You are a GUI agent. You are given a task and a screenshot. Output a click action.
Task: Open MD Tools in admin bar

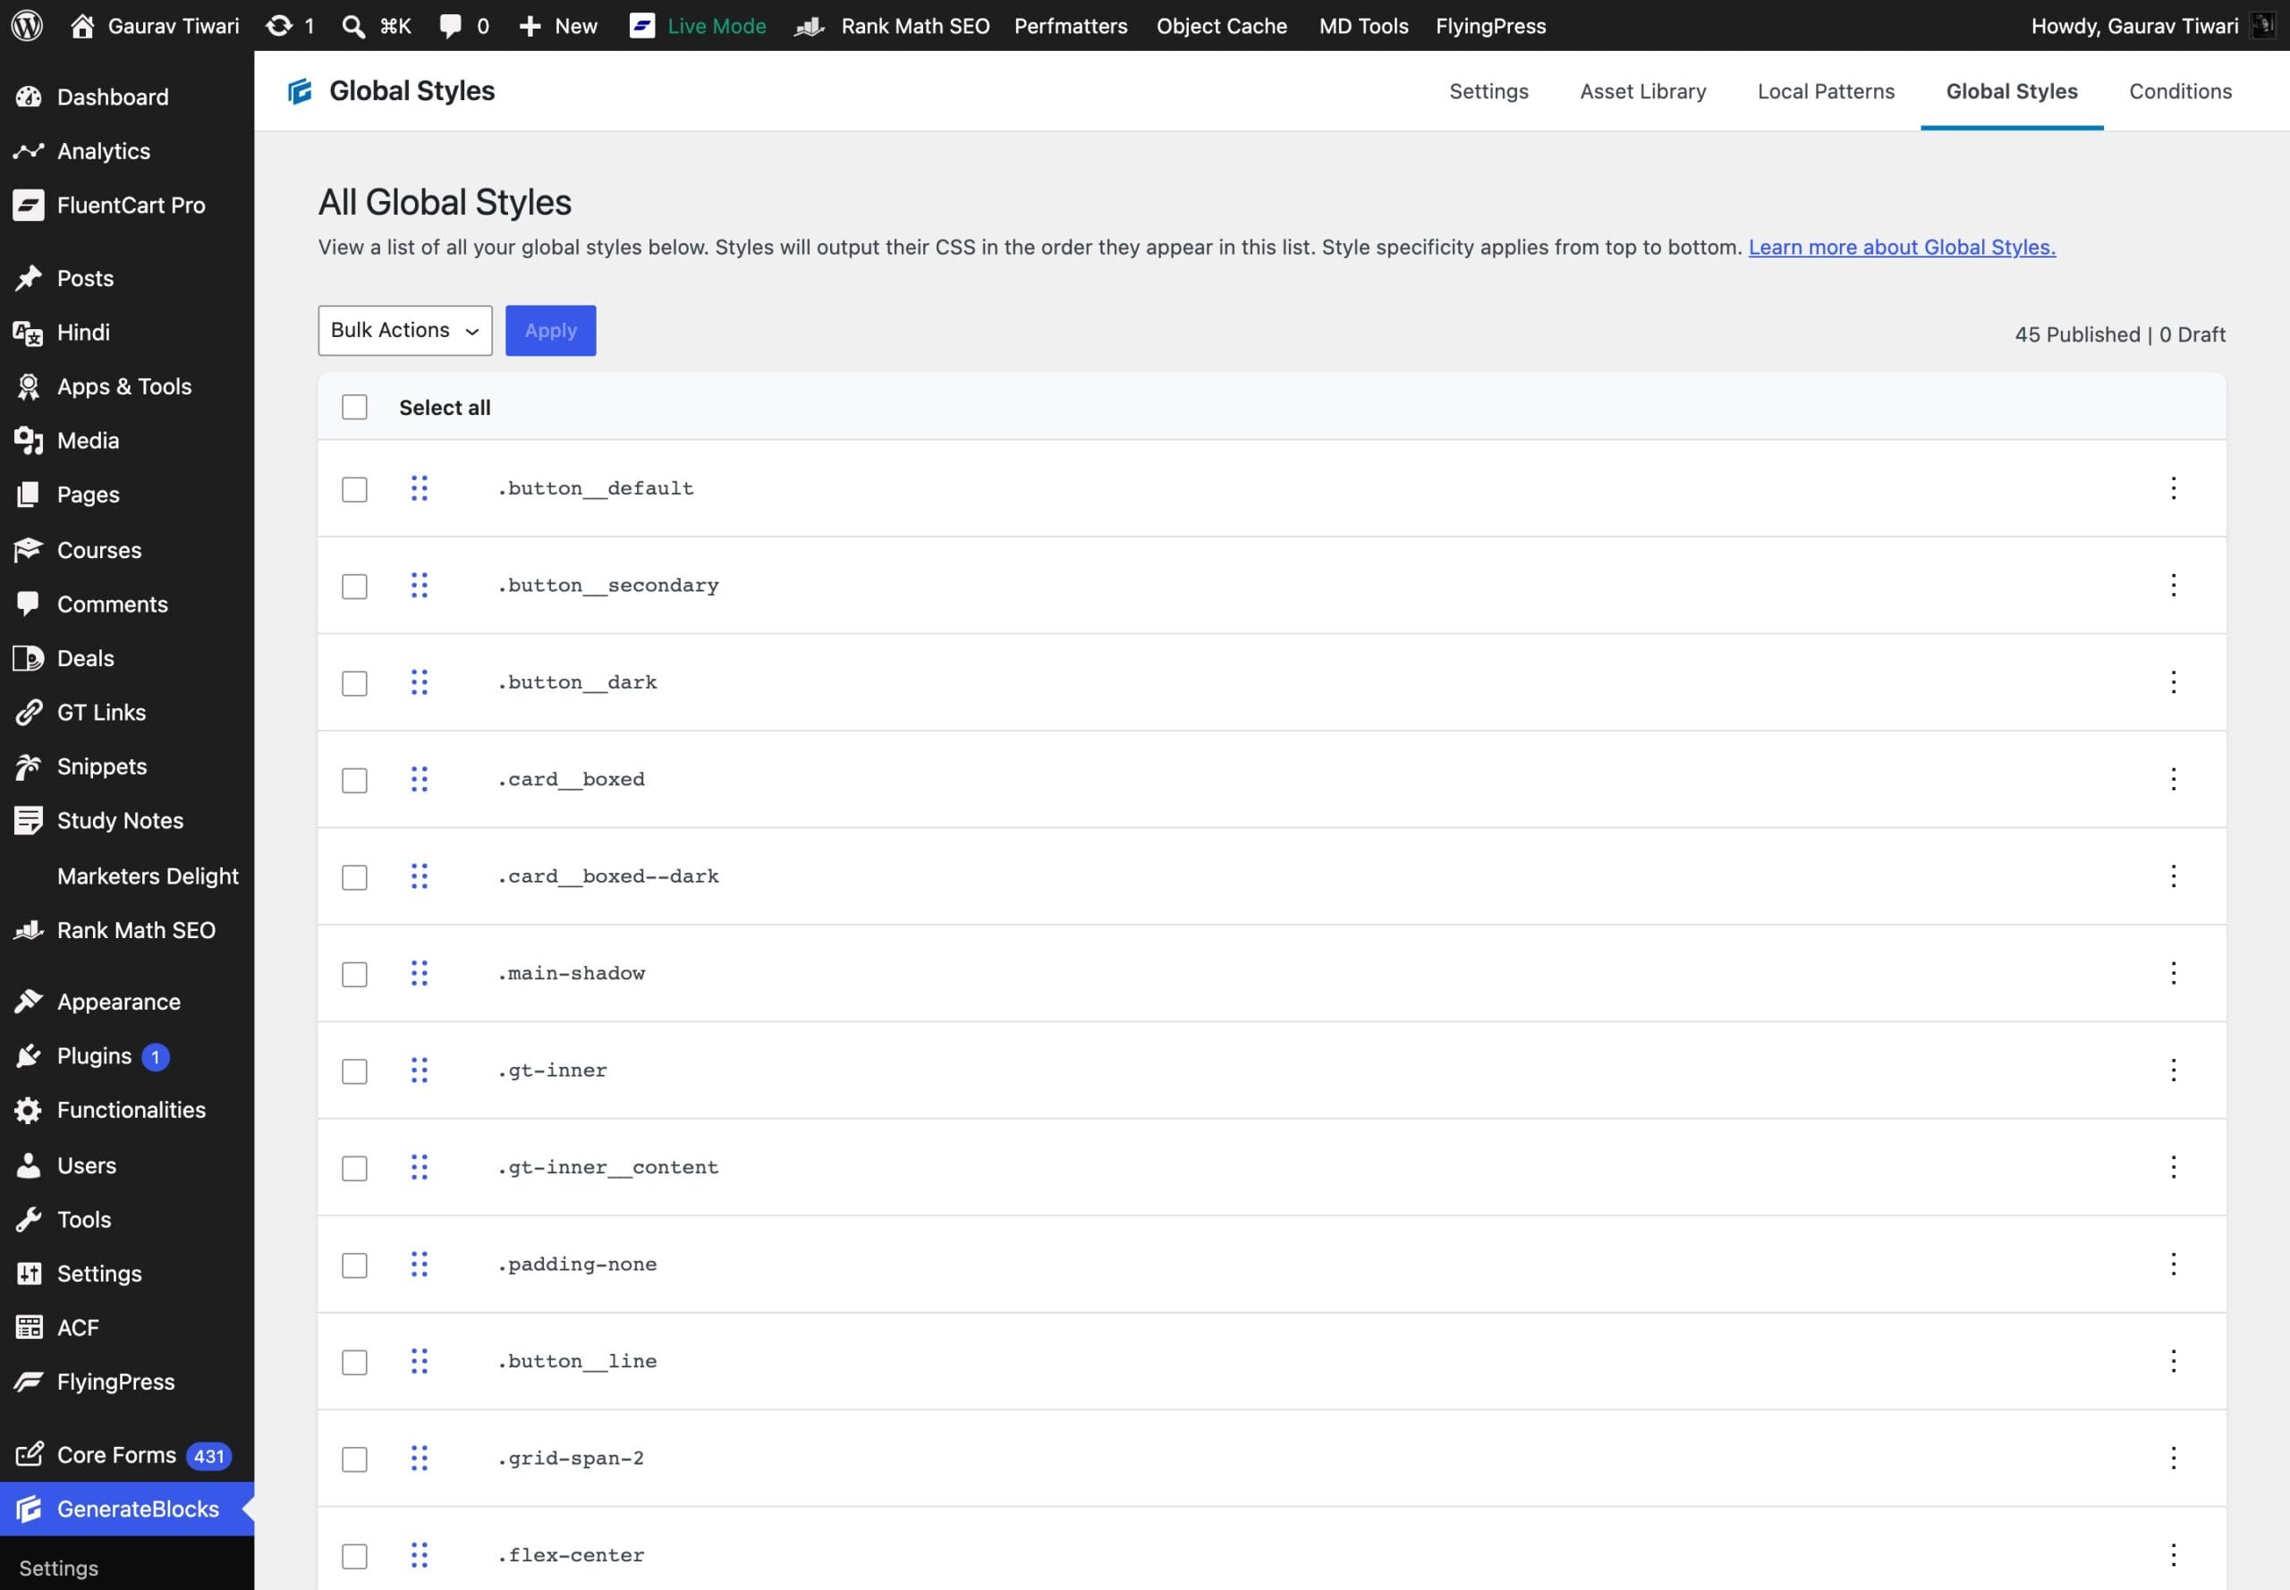(1363, 26)
